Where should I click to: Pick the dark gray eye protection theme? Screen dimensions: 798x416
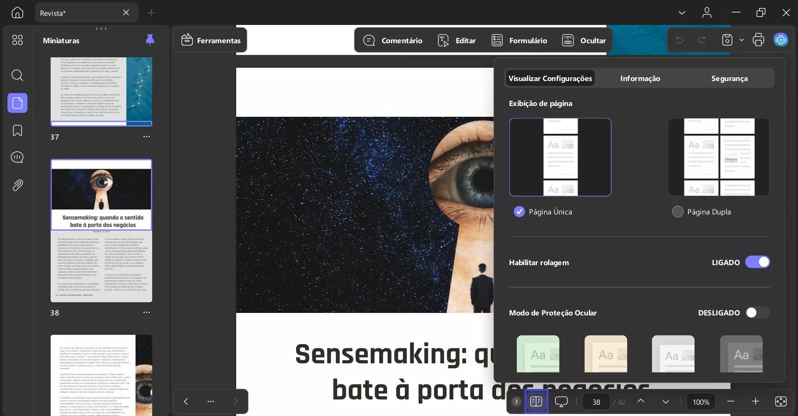(x=741, y=354)
